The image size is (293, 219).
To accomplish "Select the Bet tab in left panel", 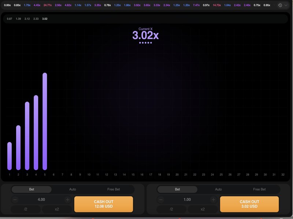I will (x=31, y=189).
